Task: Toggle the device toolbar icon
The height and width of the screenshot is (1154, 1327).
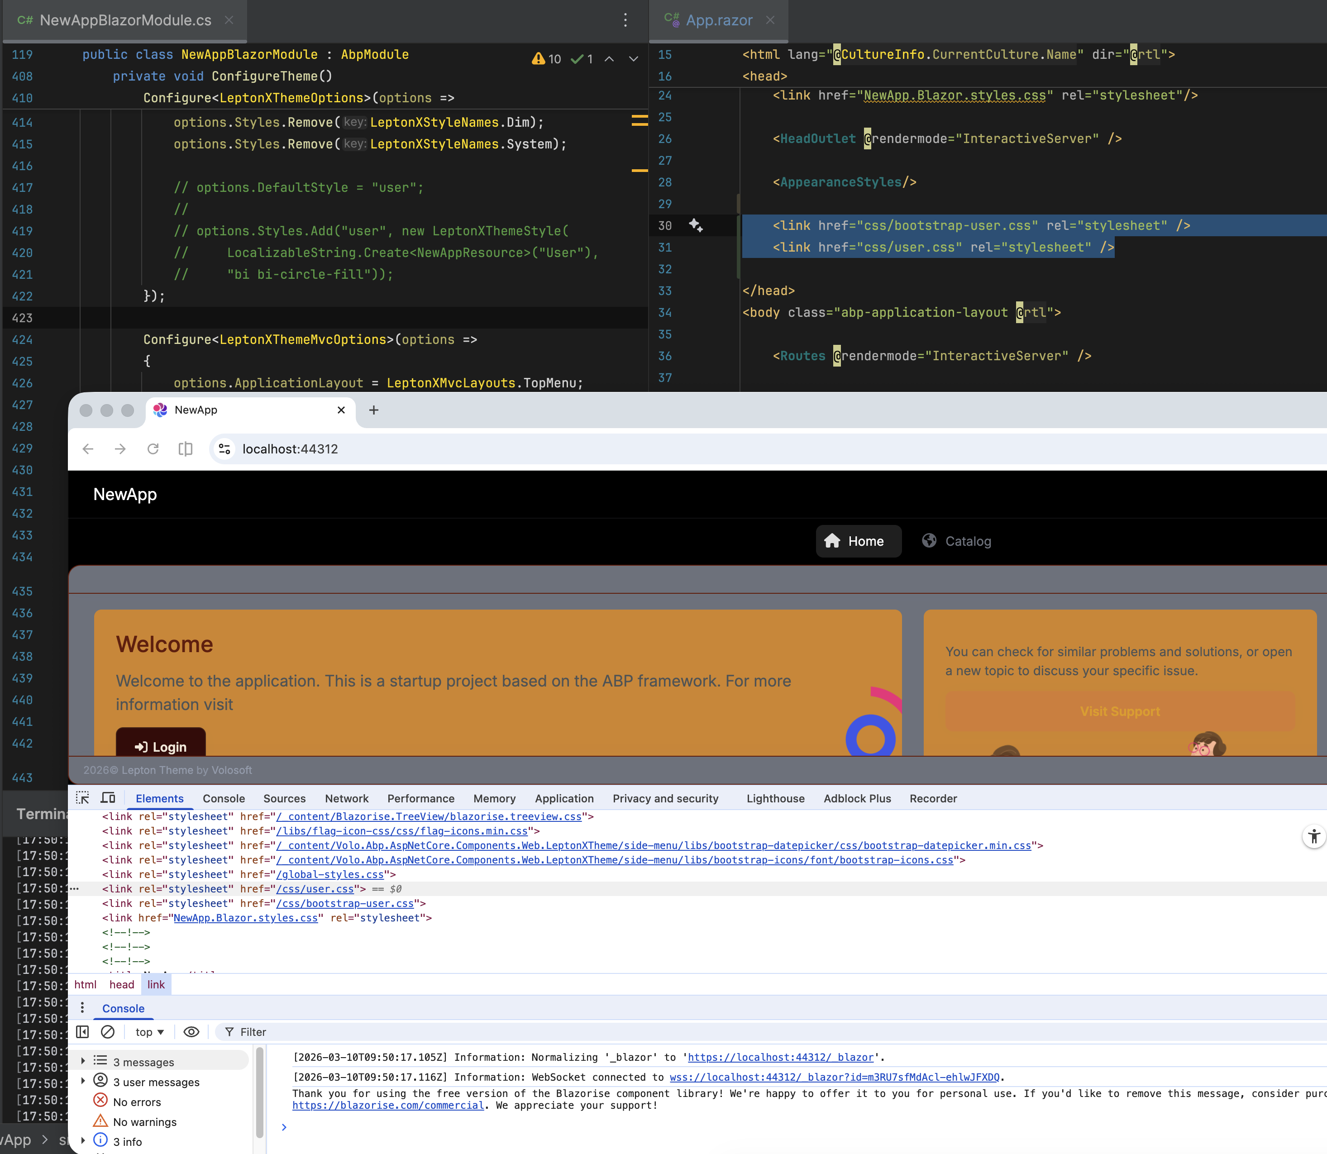Action: [x=108, y=798]
